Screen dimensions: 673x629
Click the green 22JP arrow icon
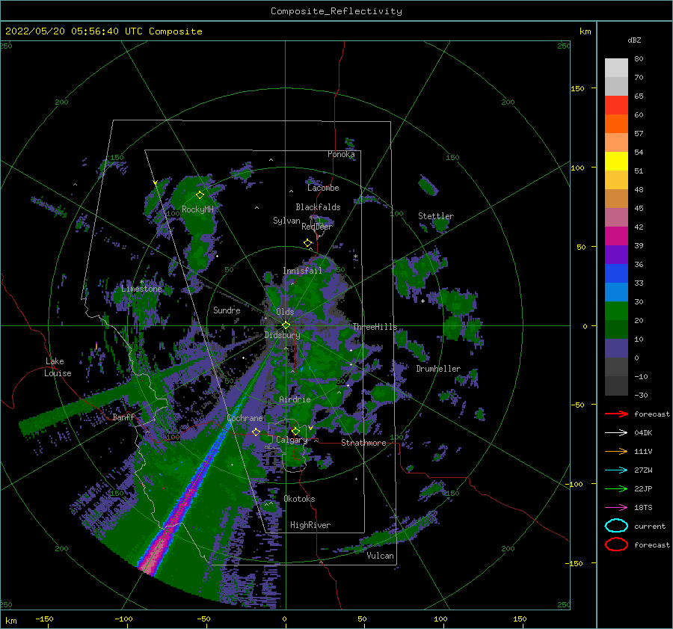(x=616, y=488)
